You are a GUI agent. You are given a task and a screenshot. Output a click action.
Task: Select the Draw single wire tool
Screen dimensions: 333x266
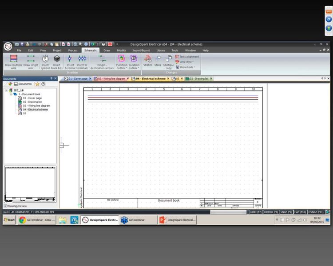pos(31,62)
